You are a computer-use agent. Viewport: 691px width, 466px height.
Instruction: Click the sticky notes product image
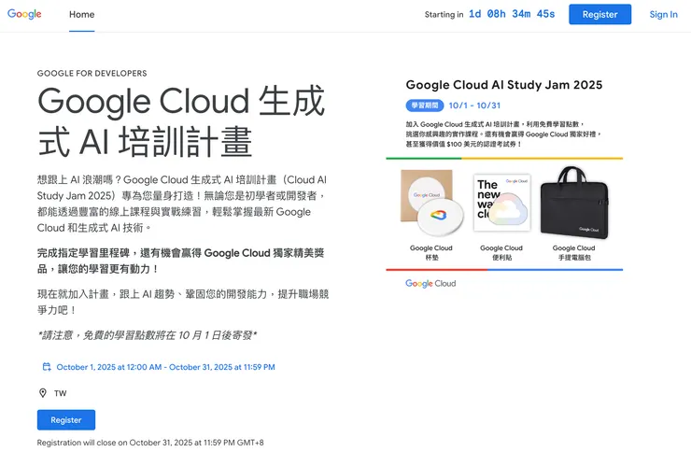coord(502,203)
